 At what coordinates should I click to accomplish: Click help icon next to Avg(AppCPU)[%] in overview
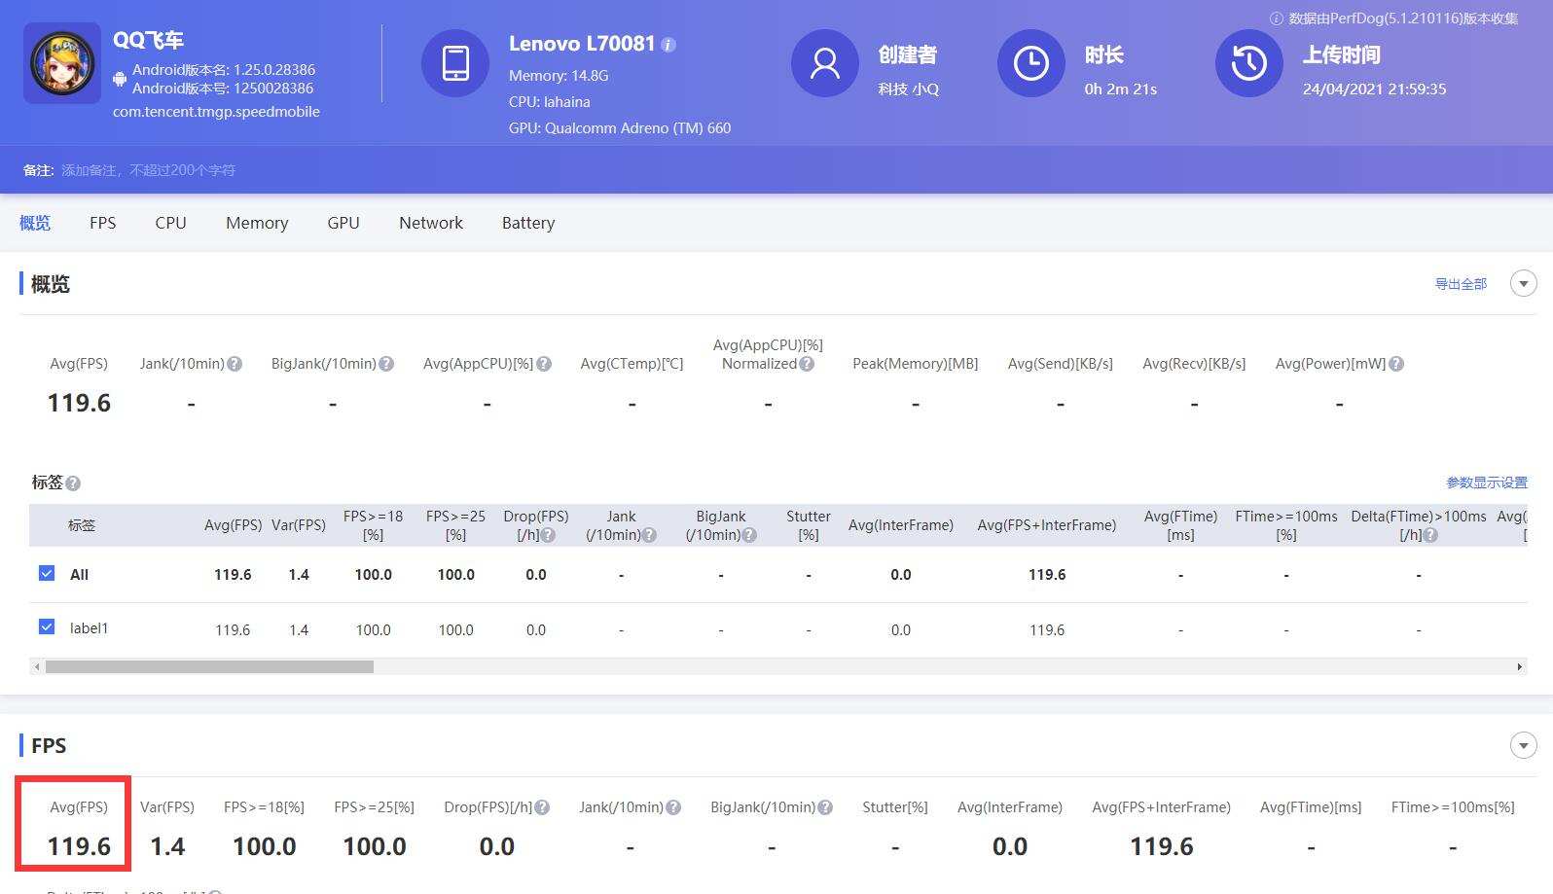(x=544, y=364)
